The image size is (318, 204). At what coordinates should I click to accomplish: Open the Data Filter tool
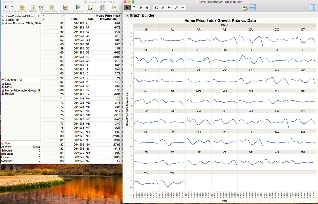click(22, 7)
